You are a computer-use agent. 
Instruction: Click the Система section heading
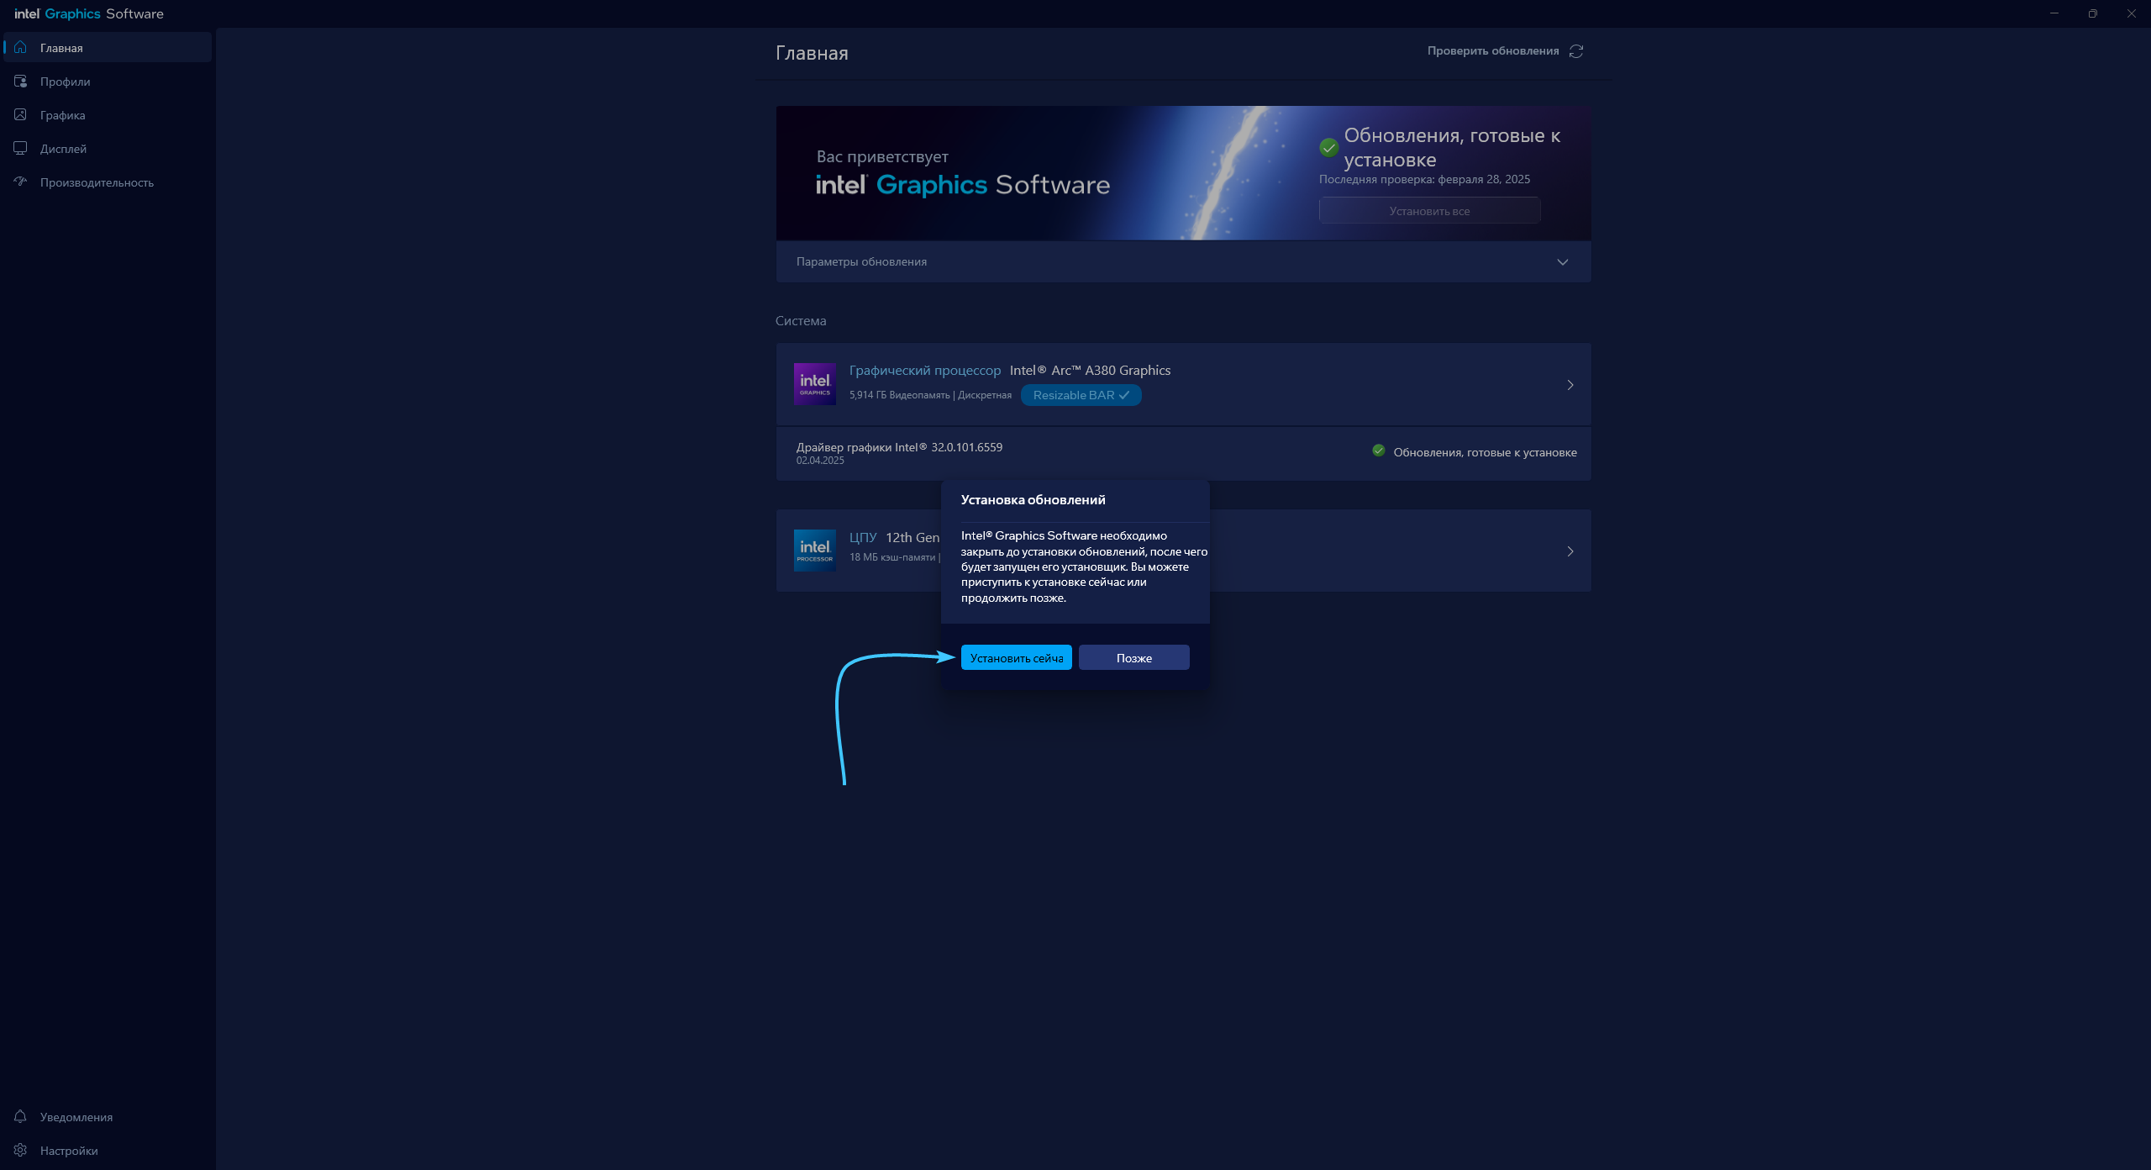click(x=801, y=321)
